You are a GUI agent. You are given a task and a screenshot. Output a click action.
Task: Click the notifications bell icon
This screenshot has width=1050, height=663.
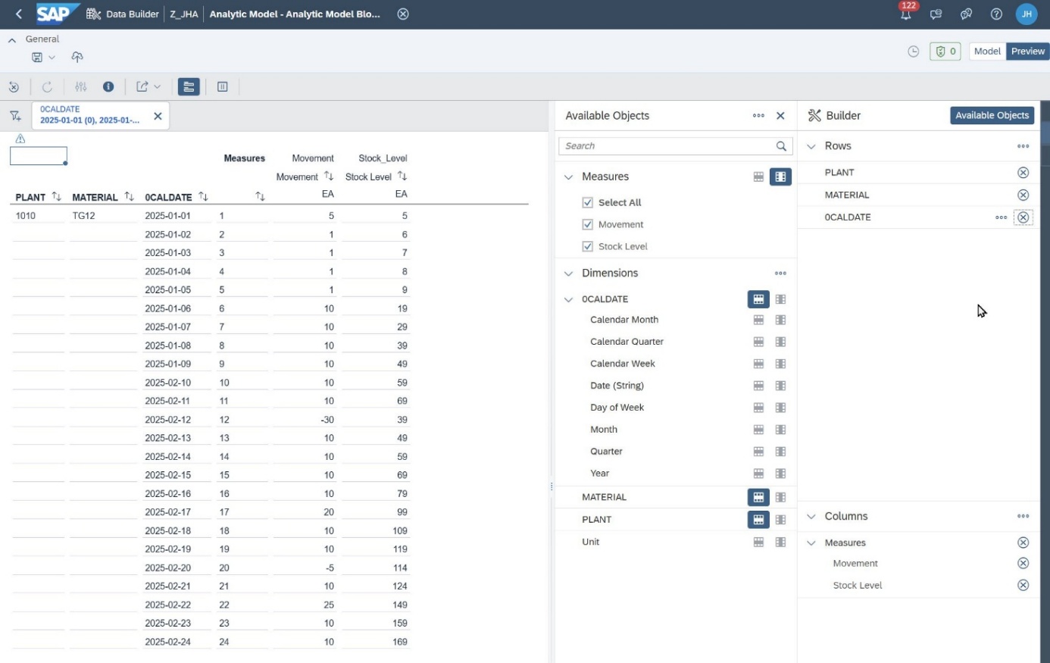tap(905, 14)
